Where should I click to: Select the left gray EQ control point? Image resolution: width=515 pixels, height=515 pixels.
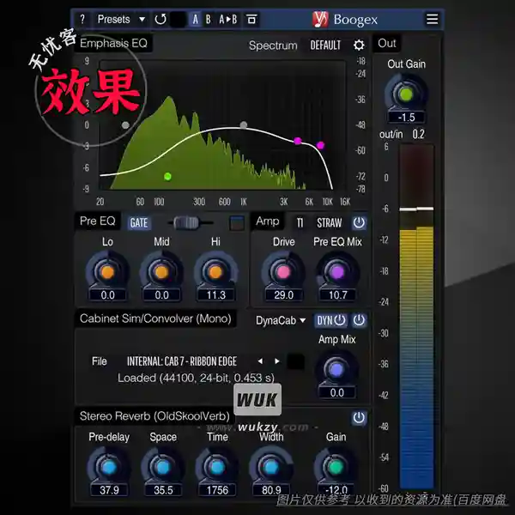[x=125, y=125]
